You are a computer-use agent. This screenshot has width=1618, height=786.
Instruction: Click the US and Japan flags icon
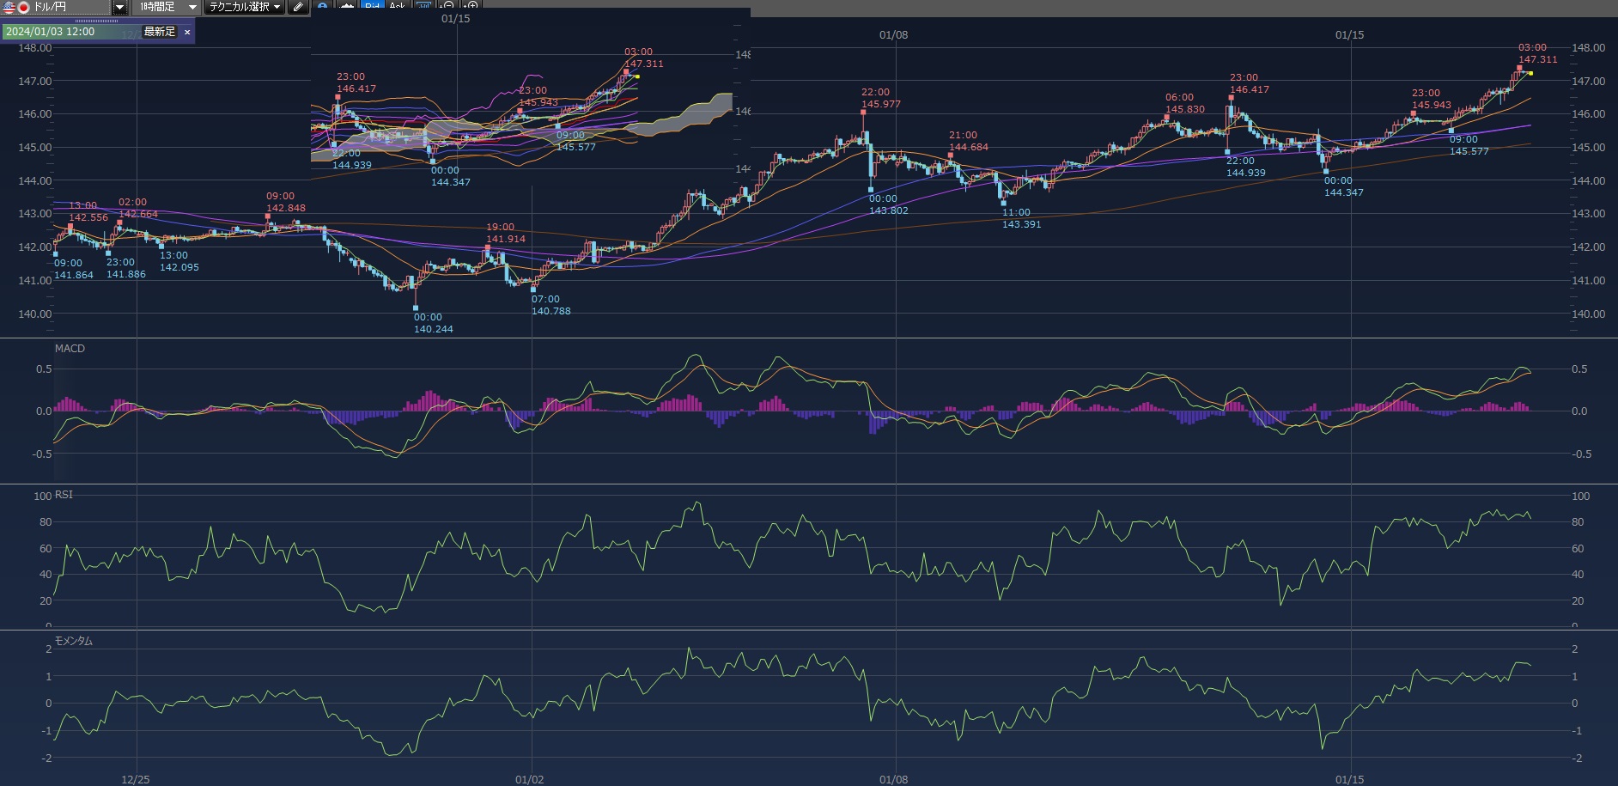pyautogui.click(x=15, y=7)
